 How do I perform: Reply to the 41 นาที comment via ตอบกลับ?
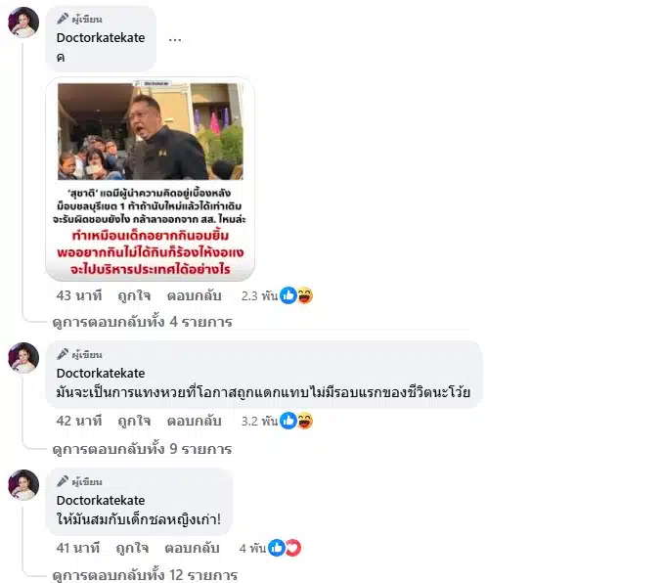(192, 548)
